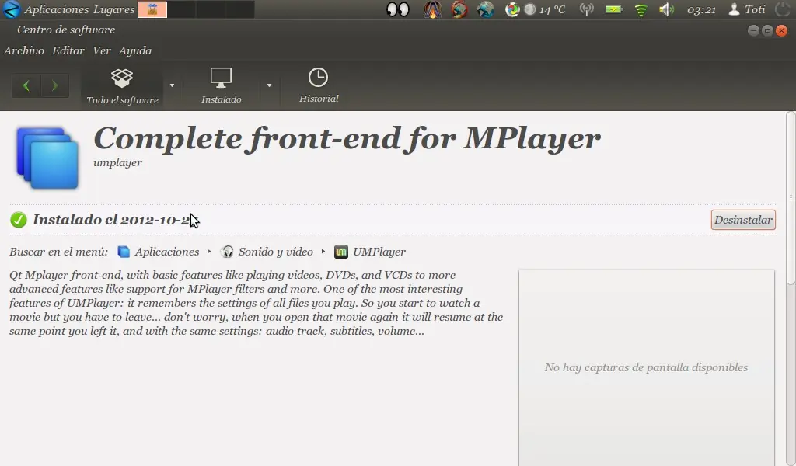Open the Wi-Fi network indicator
Screen dimensions: 796x466
coord(641,9)
